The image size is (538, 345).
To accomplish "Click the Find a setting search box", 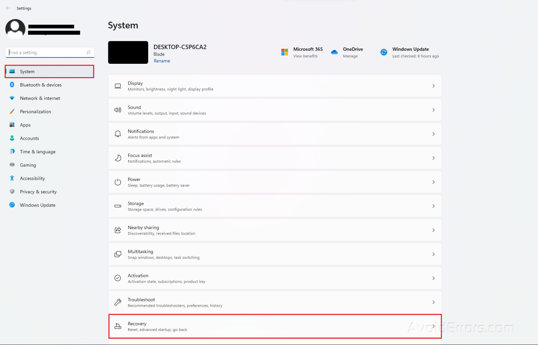I will tap(50, 52).
